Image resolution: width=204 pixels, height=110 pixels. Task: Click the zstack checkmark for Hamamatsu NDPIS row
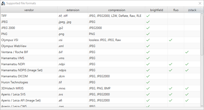[x=187, y=70]
